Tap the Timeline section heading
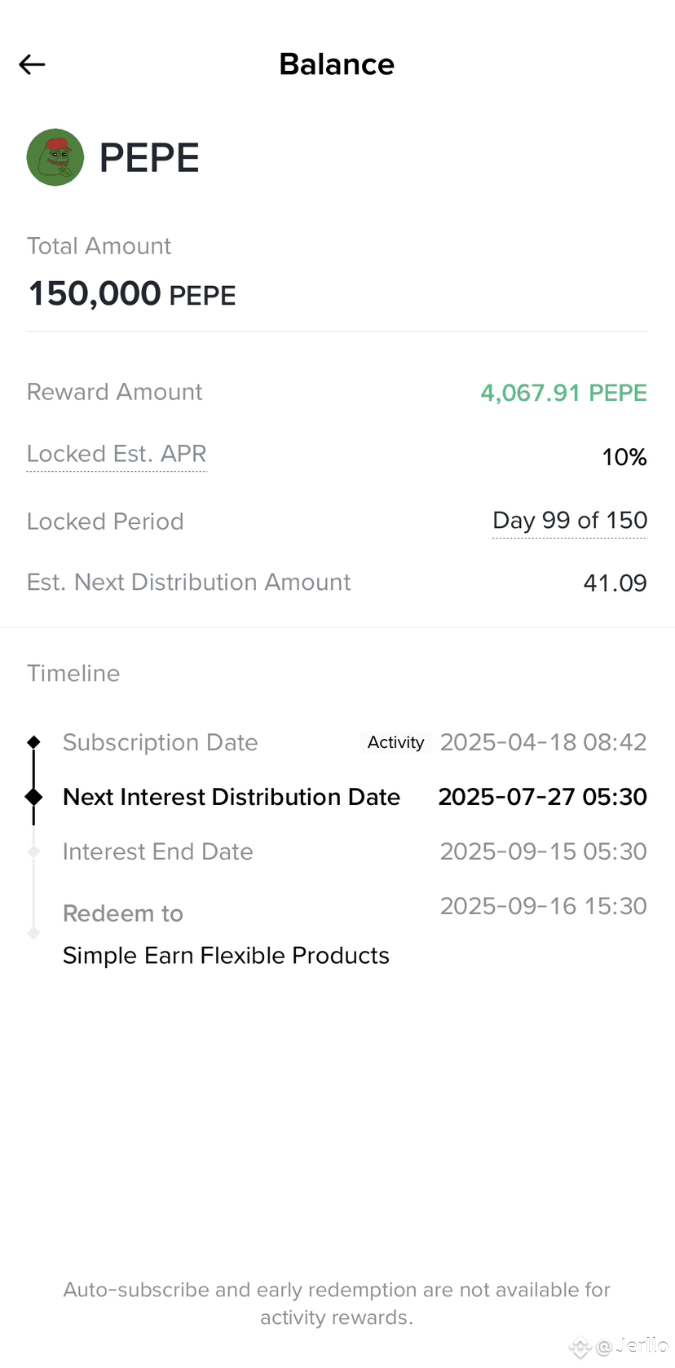The height and width of the screenshot is (1368, 675). tap(73, 673)
